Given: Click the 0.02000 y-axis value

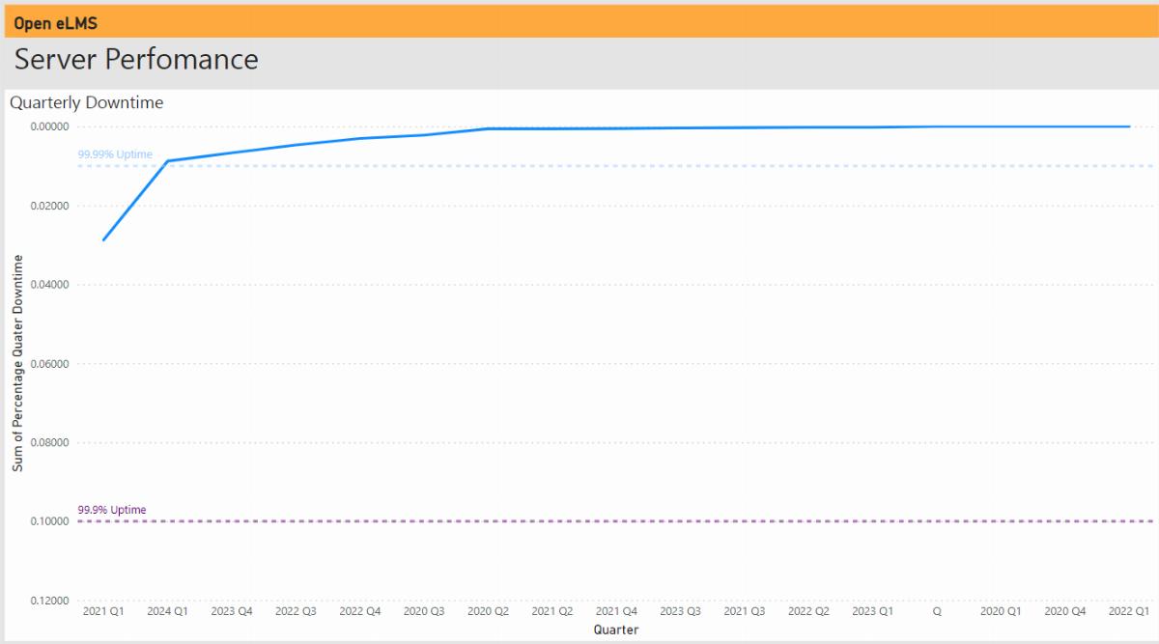Looking at the screenshot, I should click(48, 206).
